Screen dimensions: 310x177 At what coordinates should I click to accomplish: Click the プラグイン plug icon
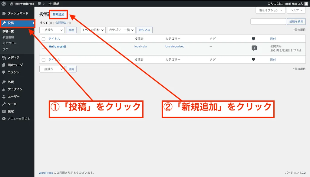[x=4, y=89]
